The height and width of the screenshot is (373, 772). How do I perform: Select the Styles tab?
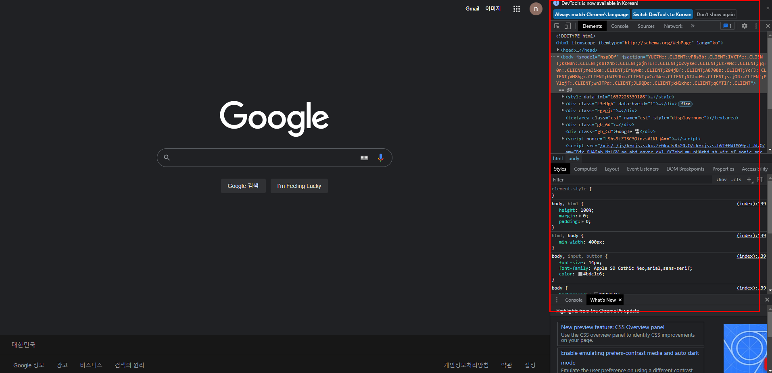click(x=560, y=169)
